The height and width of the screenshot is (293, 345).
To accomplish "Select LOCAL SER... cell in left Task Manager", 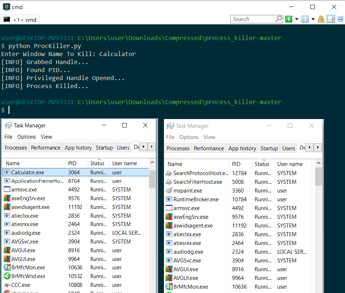I will pos(126,233).
